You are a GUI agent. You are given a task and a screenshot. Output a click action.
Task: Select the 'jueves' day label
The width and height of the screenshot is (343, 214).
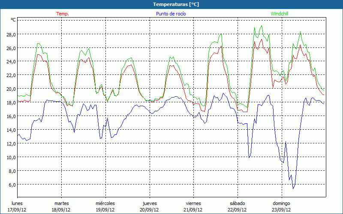click(149, 203)
